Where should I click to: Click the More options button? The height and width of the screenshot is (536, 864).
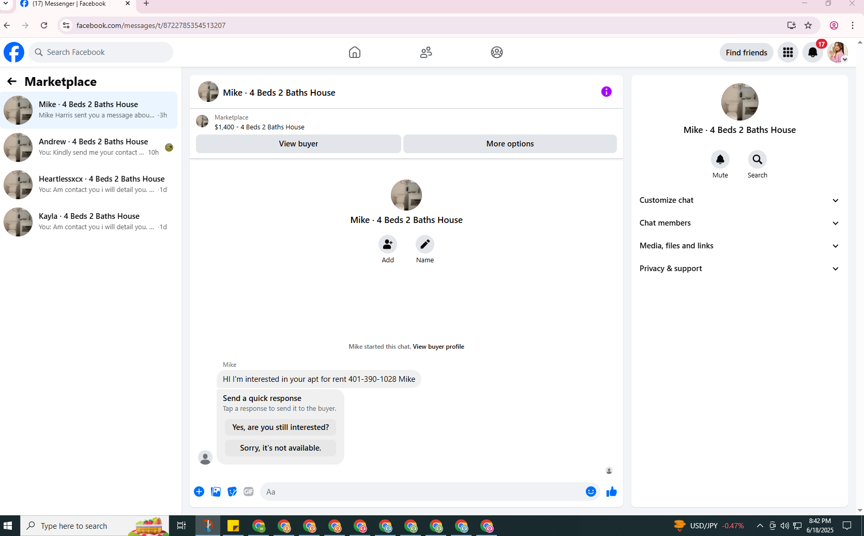point(510,144)
